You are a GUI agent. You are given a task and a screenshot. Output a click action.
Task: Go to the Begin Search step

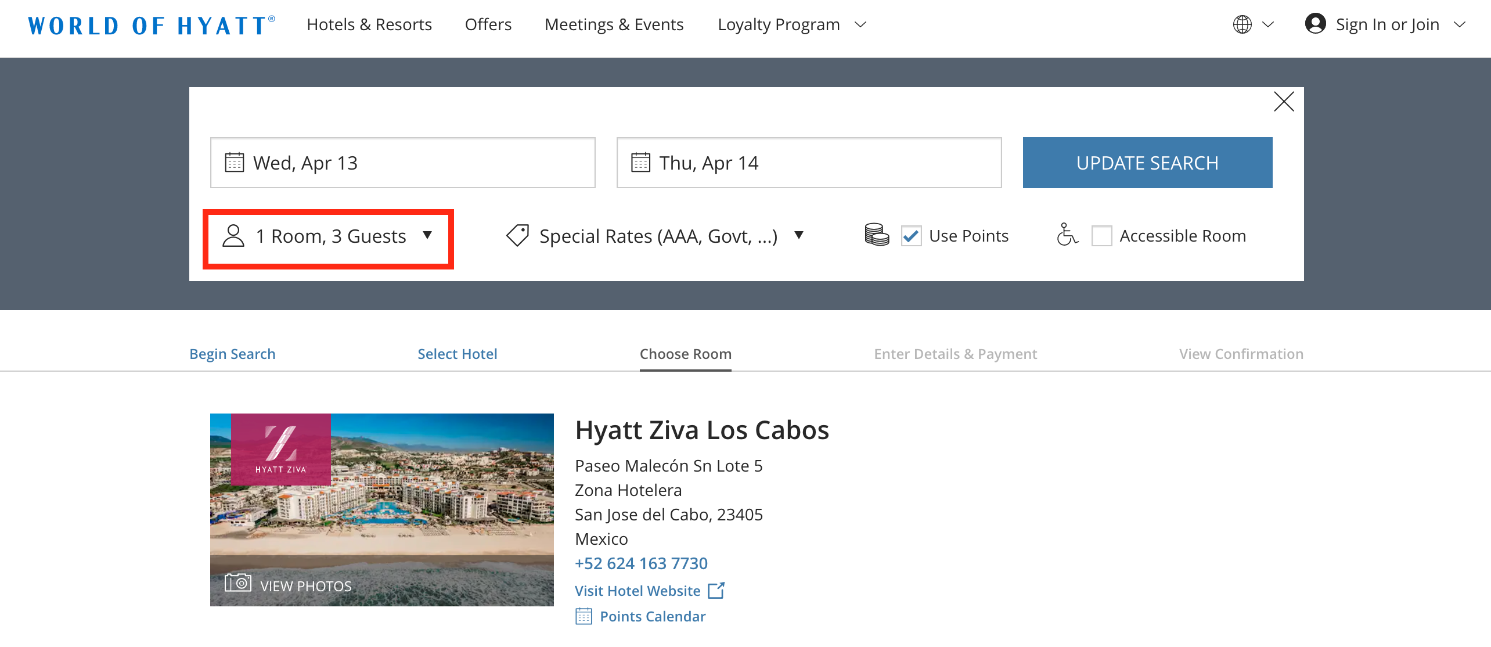coord(232,354)
